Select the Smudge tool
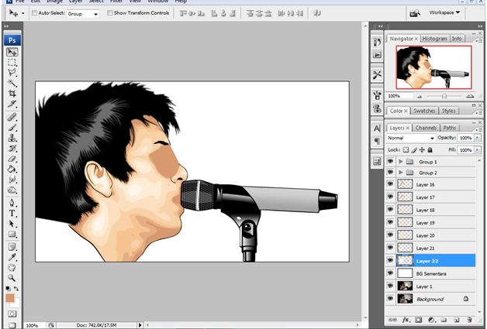This screenshot has width=487, height=329. click(12, 180)
